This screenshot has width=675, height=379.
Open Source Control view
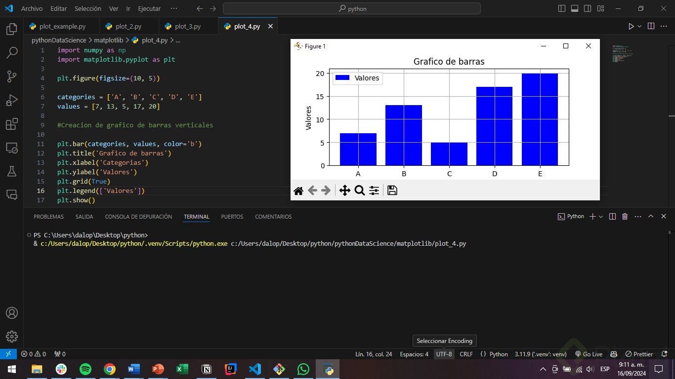point(11,76)
